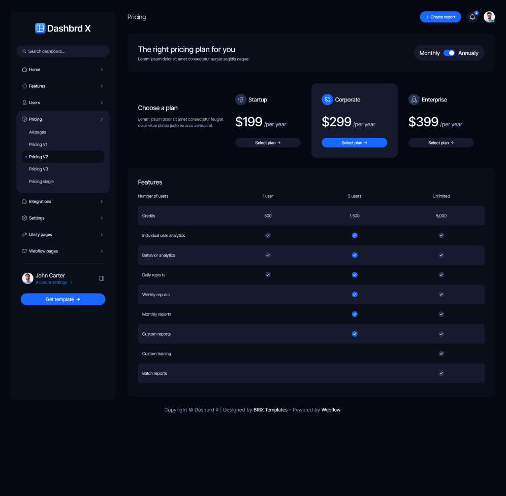This screenshot has height=496, width=506.
Task: Select the Utility pages wrench icon
Action: [24, 234]
